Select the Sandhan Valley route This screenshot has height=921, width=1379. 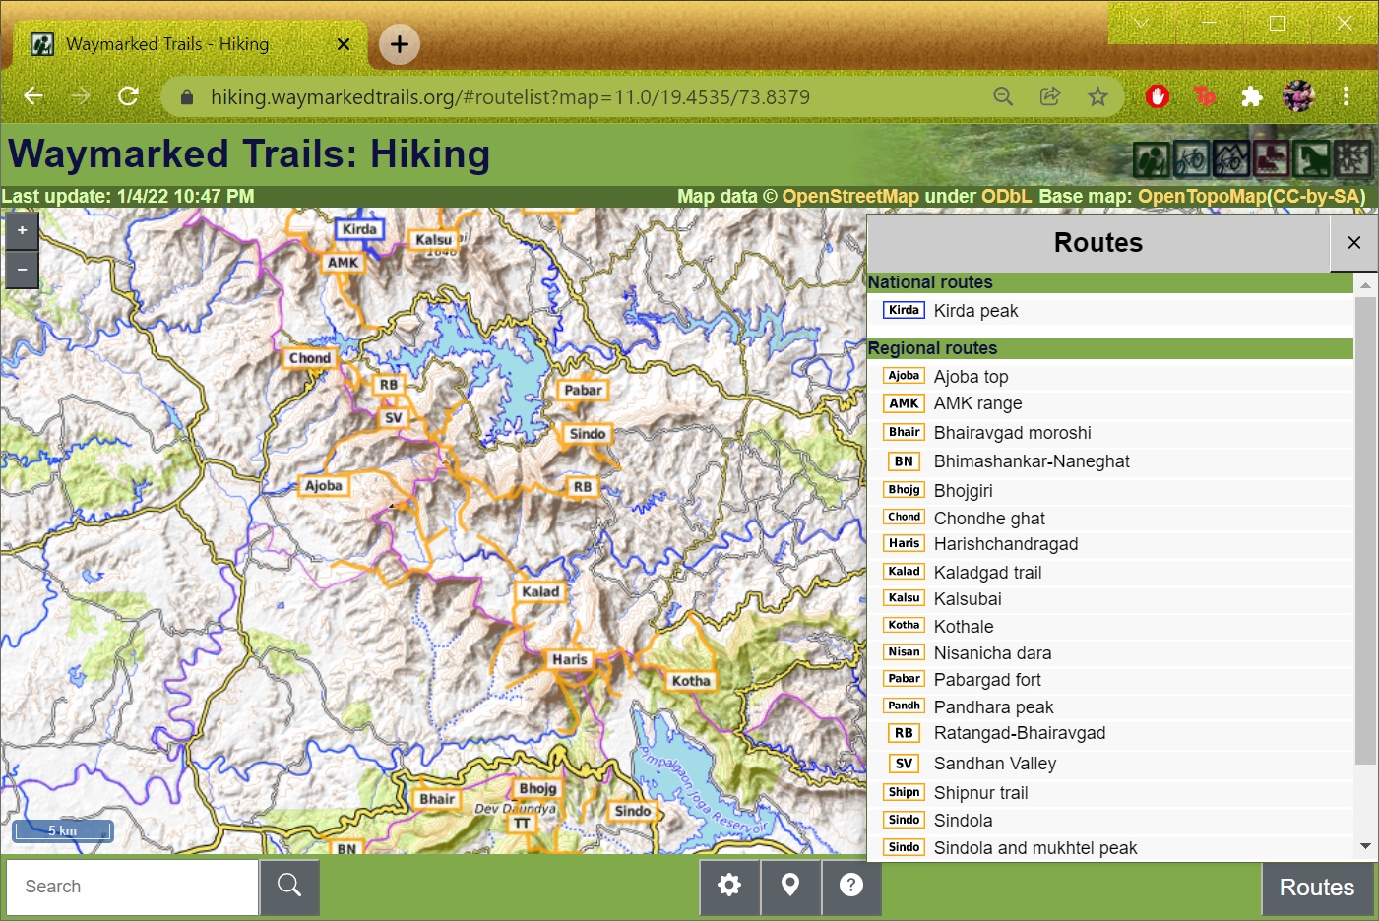pyautogui.click(x=1110, y=764)
